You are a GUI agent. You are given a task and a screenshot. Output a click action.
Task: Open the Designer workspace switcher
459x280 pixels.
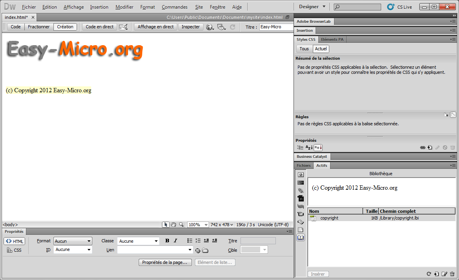(x=312, y=7)
